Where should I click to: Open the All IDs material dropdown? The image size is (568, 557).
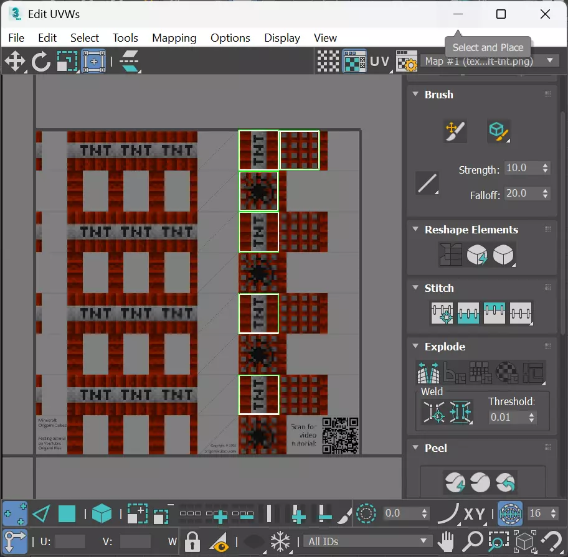coord(367,541)
